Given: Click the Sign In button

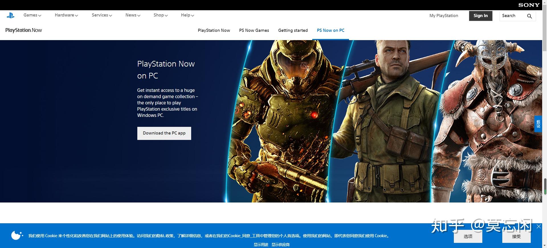Looking at the screenshot, I should pos(481,16).
